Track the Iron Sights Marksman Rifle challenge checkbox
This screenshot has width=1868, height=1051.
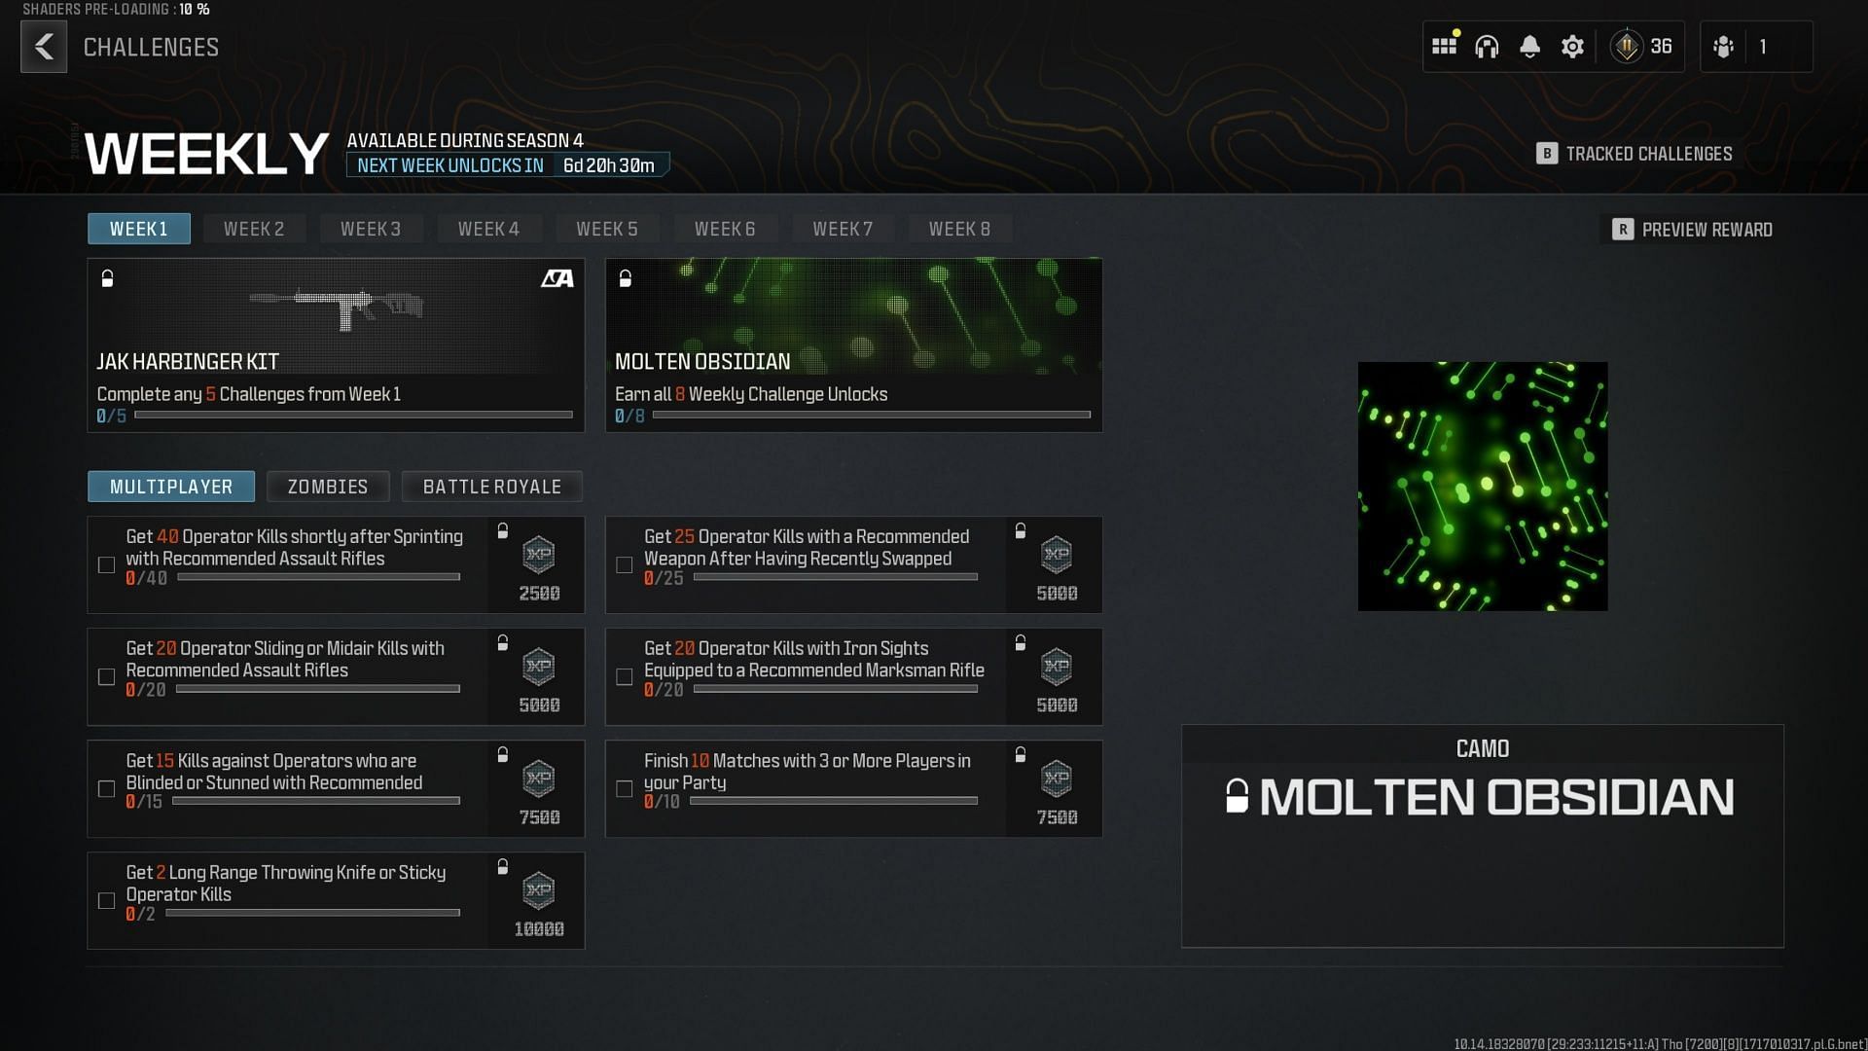(x=625, y=677)
